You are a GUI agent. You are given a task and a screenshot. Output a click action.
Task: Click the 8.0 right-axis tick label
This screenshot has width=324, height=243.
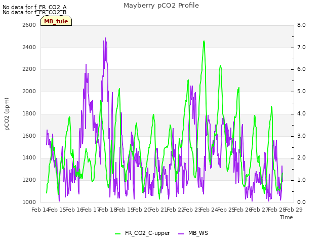(301, 25)
